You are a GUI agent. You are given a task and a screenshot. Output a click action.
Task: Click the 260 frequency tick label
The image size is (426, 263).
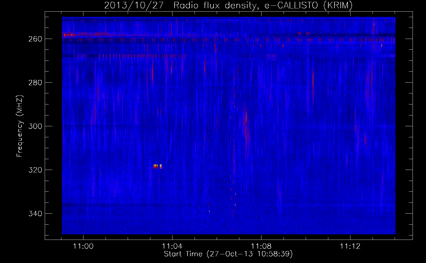35,39
